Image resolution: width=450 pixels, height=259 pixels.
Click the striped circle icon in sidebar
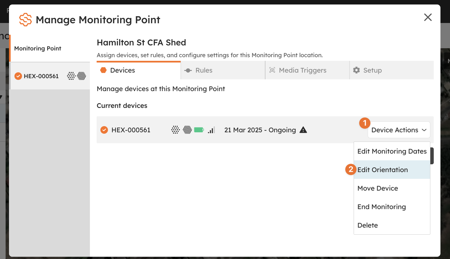click(x=82, y=76)
